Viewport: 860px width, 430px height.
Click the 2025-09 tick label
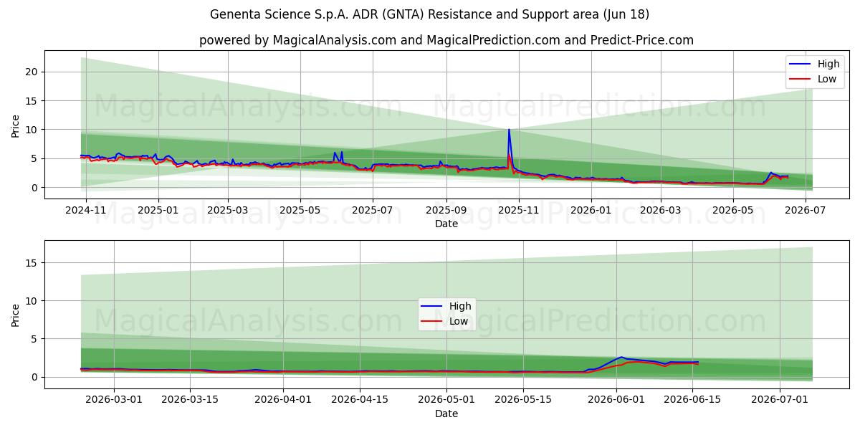pyautogui.click(x=446, y=210)
